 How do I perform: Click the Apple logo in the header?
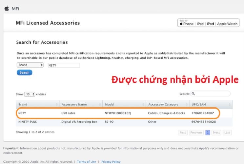(x=7, y=9)
